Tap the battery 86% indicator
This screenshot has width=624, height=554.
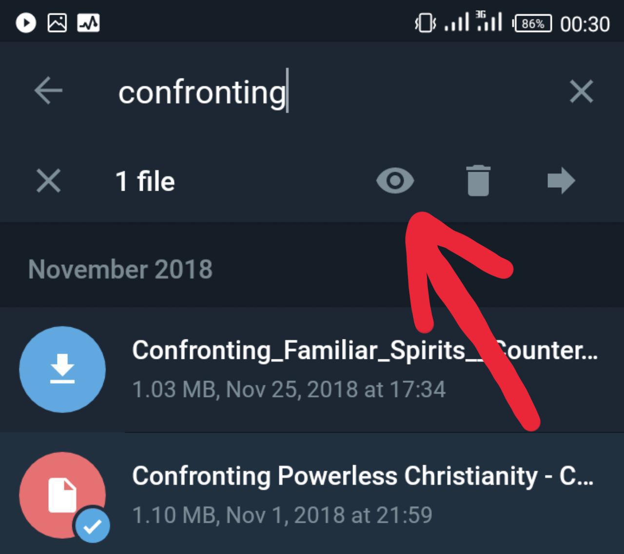click(532, 23)
